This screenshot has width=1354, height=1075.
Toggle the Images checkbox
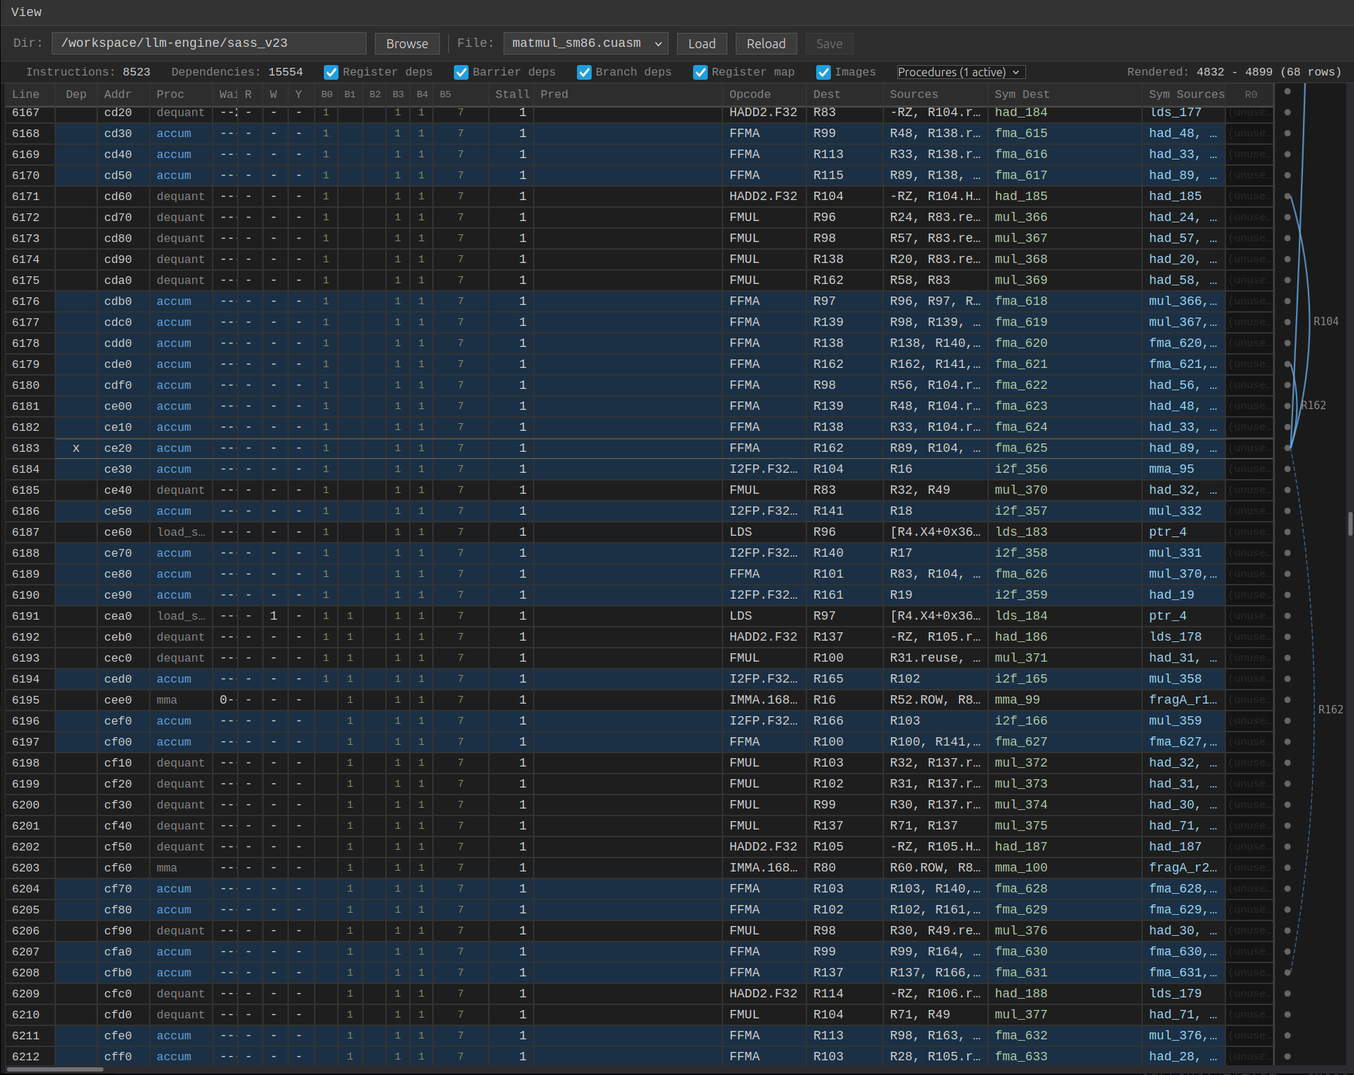pos(823,72)
